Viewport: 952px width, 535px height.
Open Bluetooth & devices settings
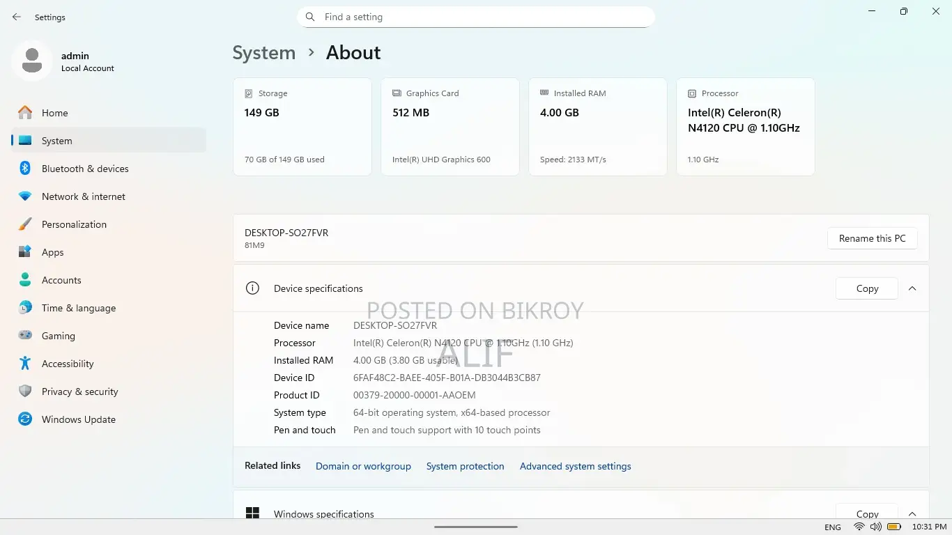[x=109, y=169]
